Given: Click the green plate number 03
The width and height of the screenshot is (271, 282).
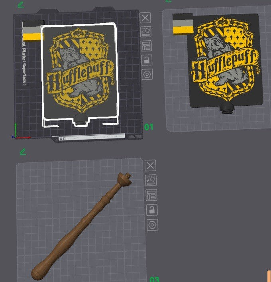Looking at the screenshot, I should coord(154,279).
